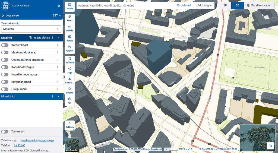Collapse the Maainfo section chevron
The width and height of the screenshot is (278, 153).
pyautogui.click(x=58, y=38)
